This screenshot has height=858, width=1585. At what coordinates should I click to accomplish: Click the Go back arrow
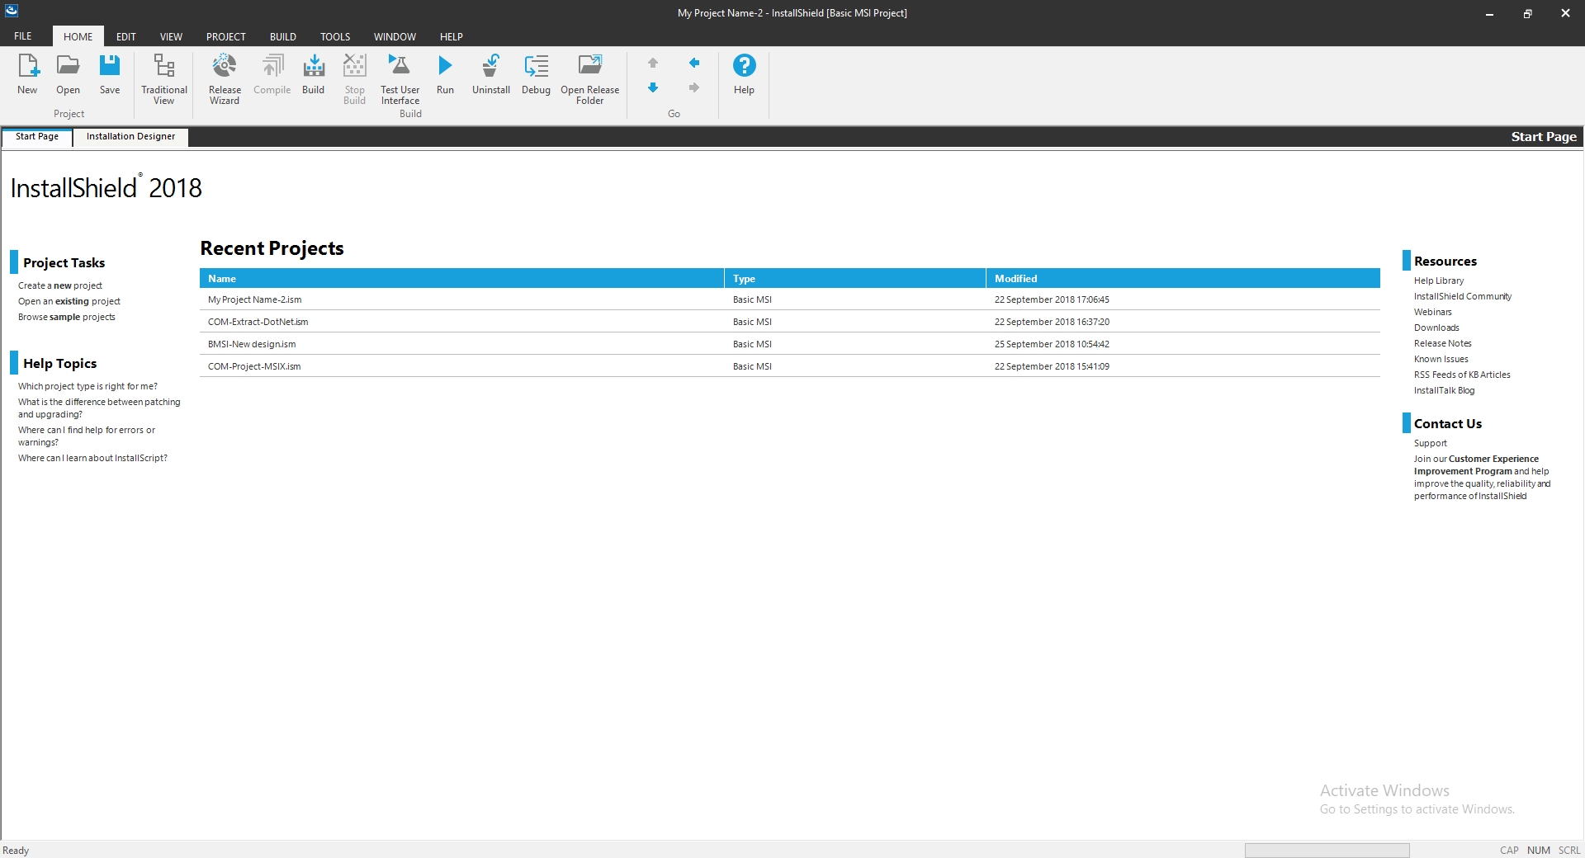pos(694,63)
